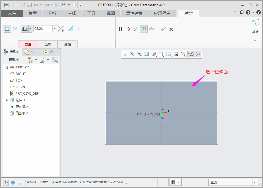Pause the extrude tool
263x188 pixels.
pos(120,29)
